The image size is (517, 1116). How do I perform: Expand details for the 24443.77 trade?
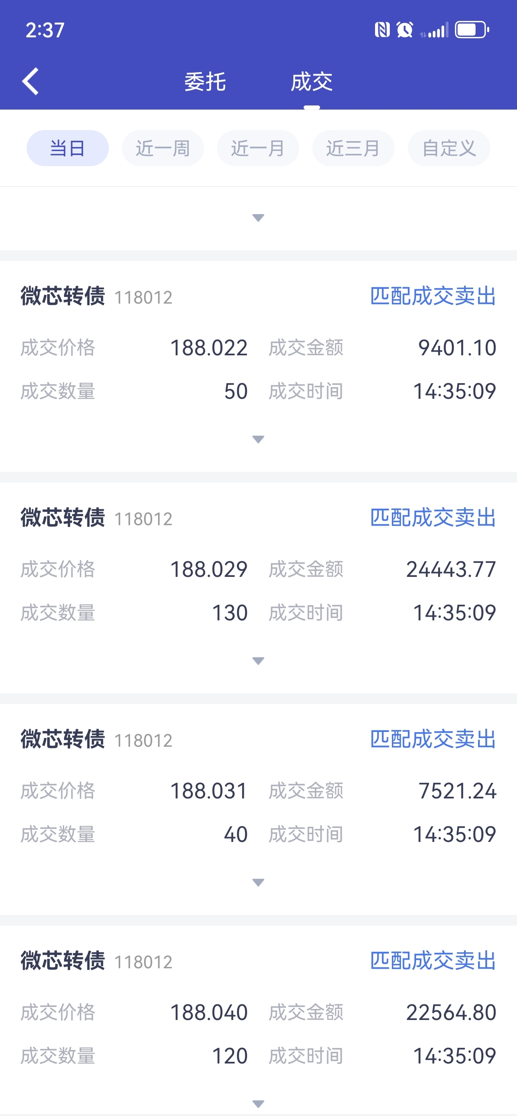tap(258, 661)
